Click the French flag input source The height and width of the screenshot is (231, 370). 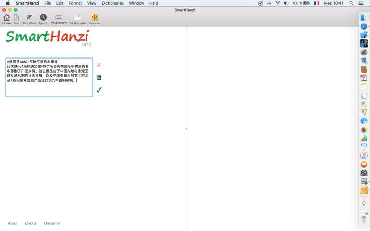[x=317, y=3]
